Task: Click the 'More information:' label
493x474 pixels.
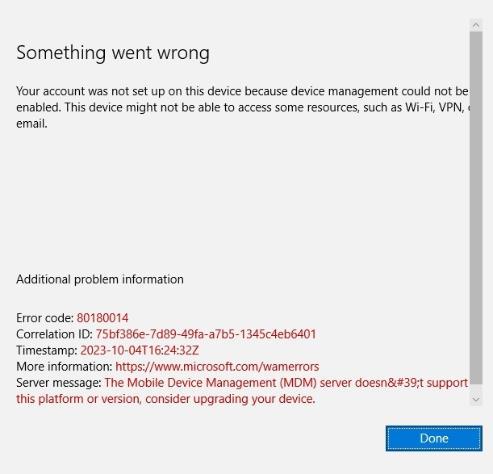Action: point(64,367)
